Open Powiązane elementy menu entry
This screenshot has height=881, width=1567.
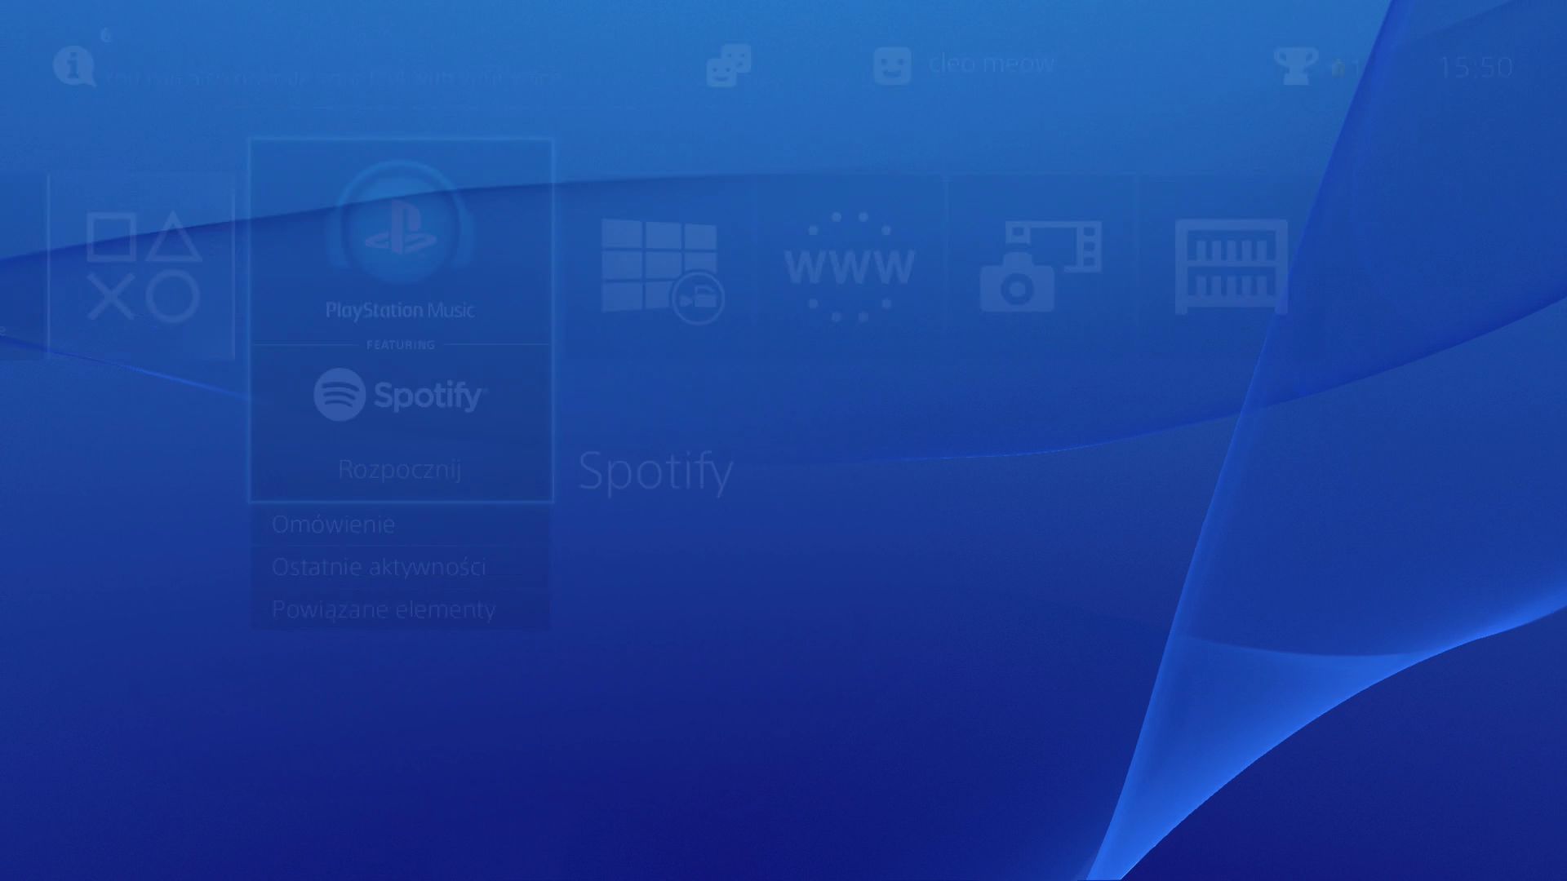tap(384, 609)
